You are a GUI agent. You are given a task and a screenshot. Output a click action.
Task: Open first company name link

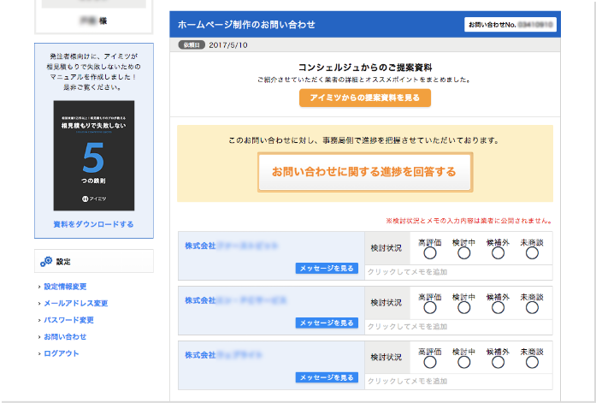coord(231,246)
